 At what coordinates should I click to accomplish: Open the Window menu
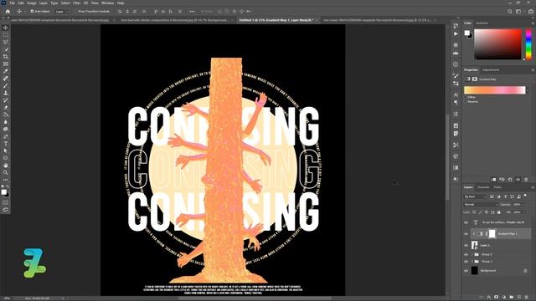[x=108, y=3]
